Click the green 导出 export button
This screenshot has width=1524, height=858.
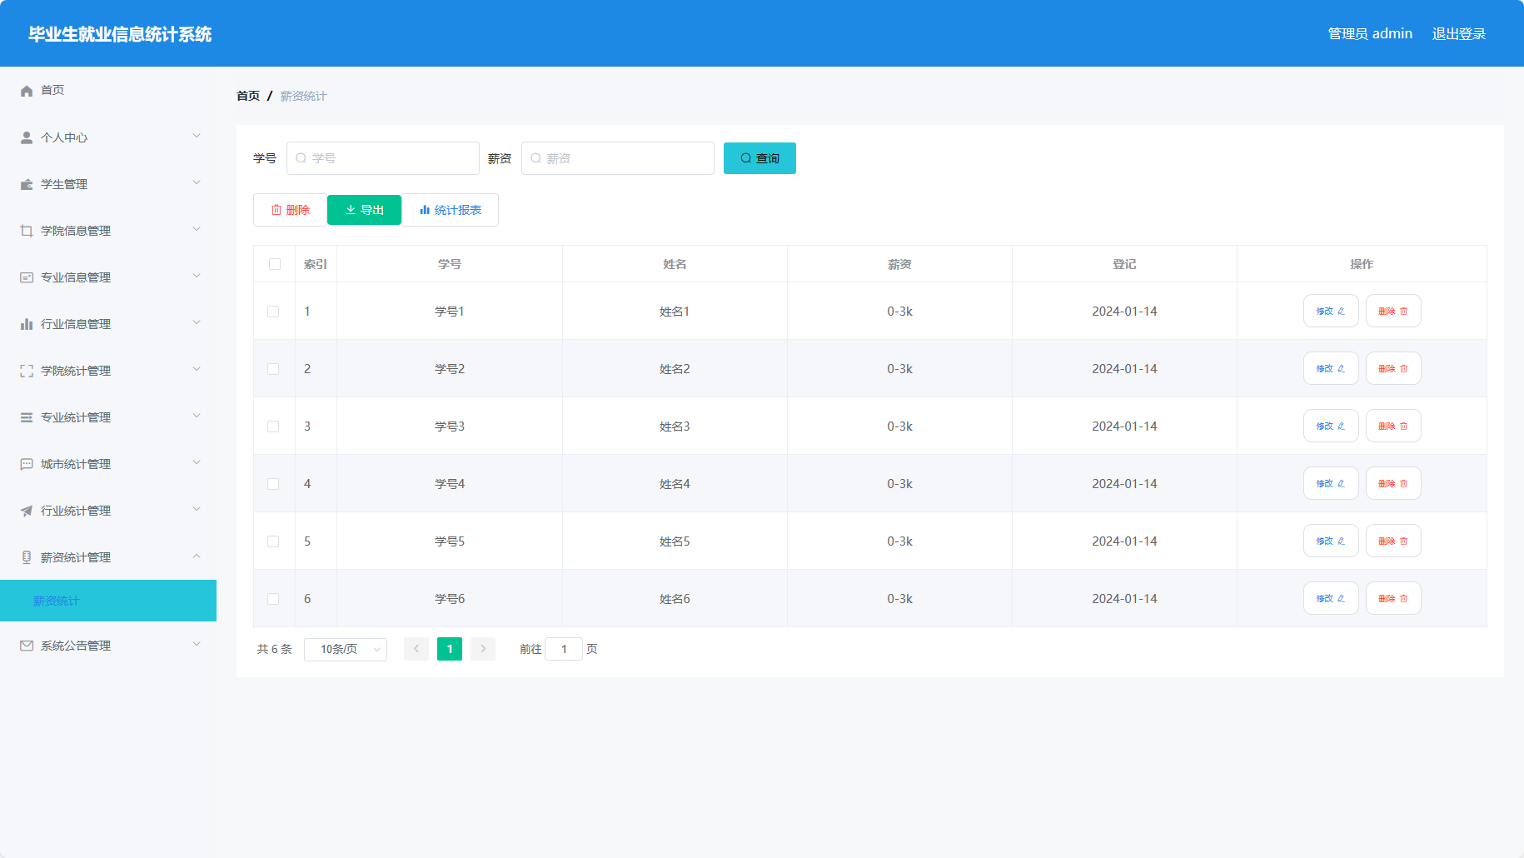364,210
